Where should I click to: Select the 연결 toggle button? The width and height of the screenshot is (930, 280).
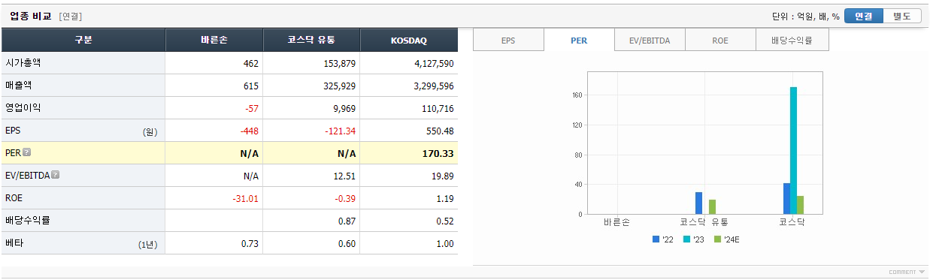tap(863, 16)
